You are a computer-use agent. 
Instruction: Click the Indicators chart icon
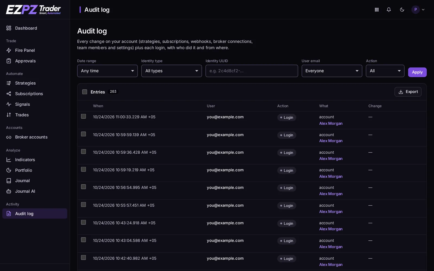[9, 160]
